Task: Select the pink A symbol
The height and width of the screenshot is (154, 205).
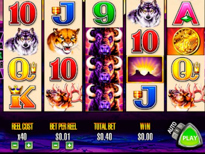Action: 186,13
